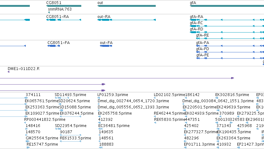
Task: Click the gfA-RC transcript label
Action: pyautogui.click(x=196, y=23)
